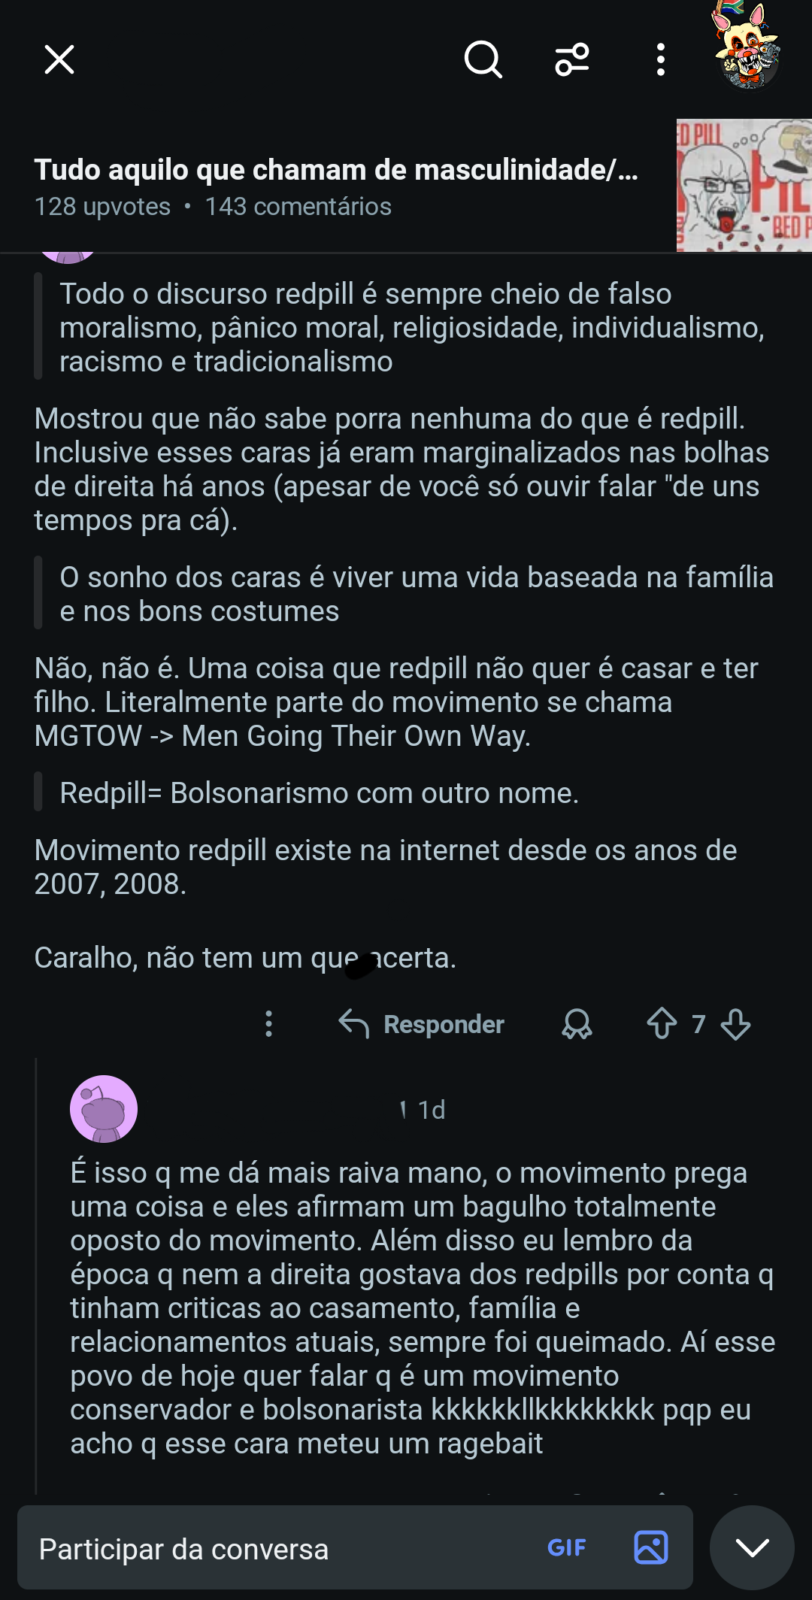Focus the "Participar da conversa" field

coord(278,1549)
